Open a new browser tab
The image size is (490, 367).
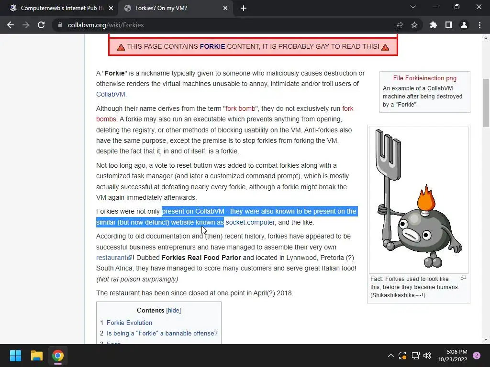point(244,8)
